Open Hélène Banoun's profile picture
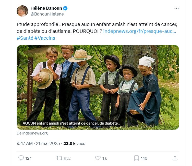 pos(22,11)
